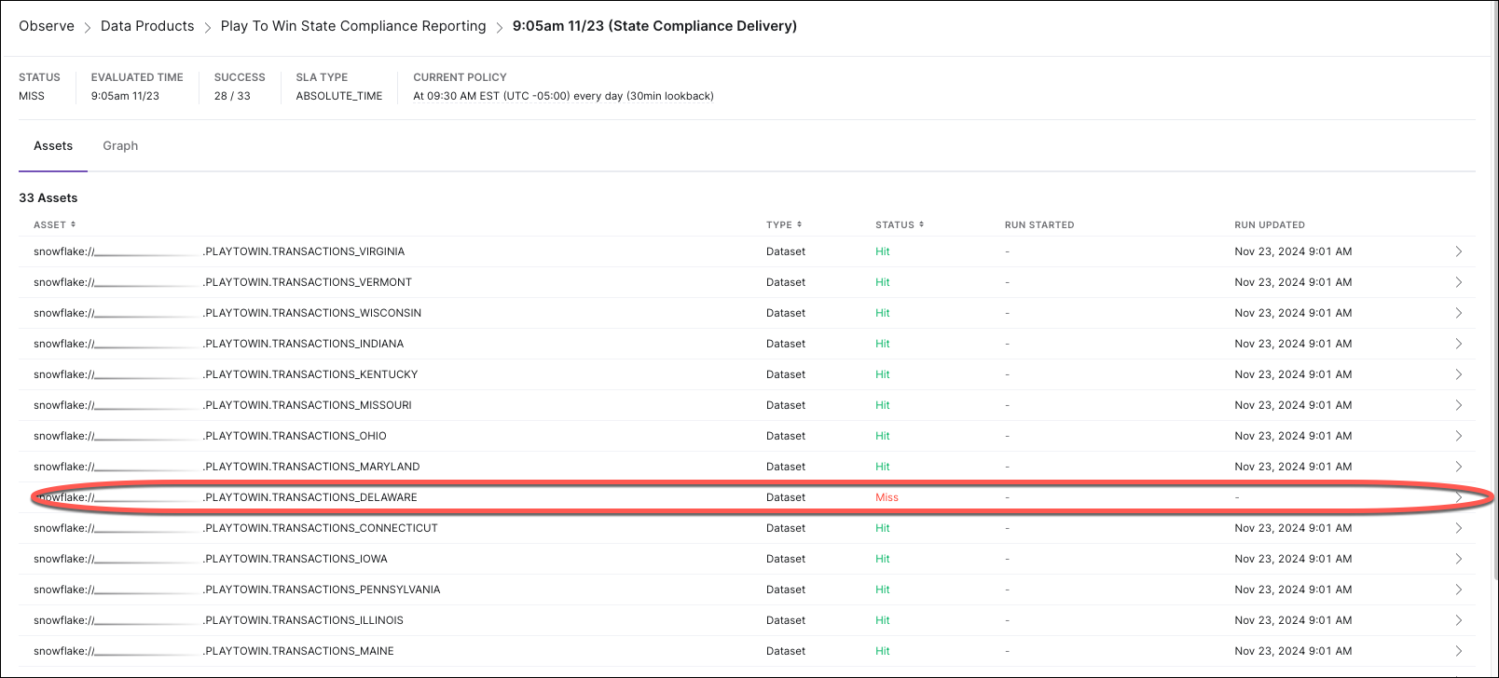Click chevron for TRANSACTIONS_CONNECTICUT row
This screenshot has width=1499, height=678.
(x=1458, y=528)
